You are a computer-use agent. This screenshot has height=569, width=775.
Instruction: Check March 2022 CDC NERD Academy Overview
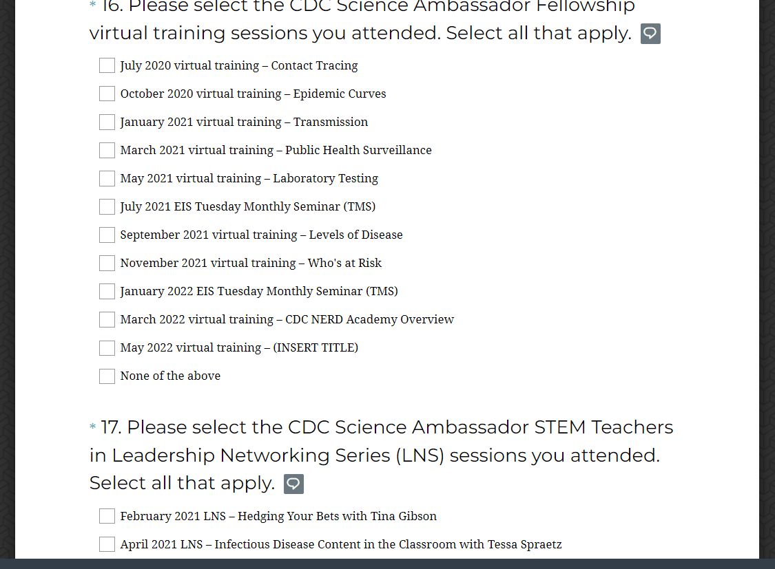click(x=107, y=319)
